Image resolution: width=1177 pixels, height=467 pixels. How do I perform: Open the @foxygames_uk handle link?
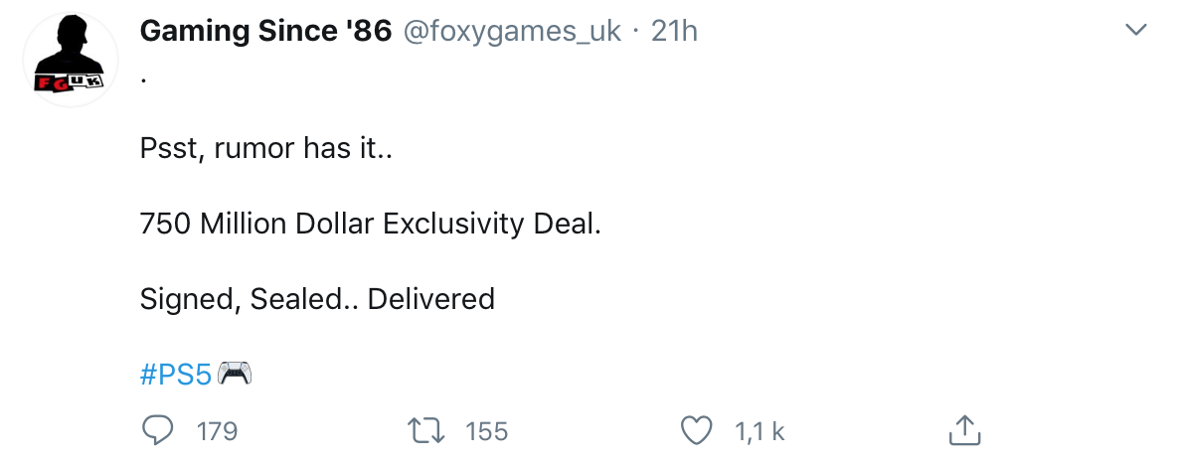[x=511, y=32]
